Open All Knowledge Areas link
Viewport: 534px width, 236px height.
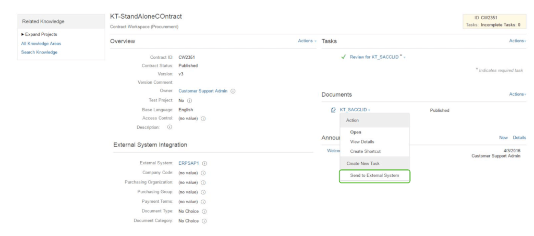tap(41, 44)
